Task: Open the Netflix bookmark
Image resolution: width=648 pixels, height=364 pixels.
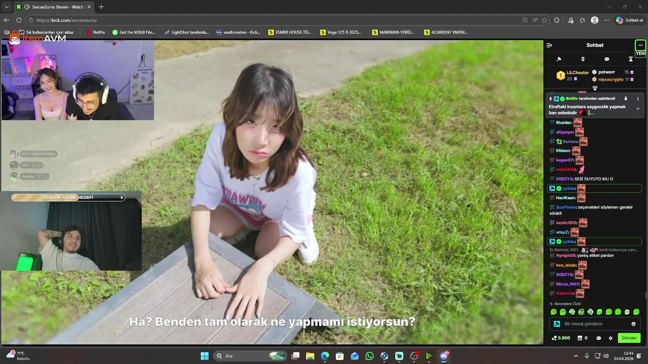Action: coord(96,32)
